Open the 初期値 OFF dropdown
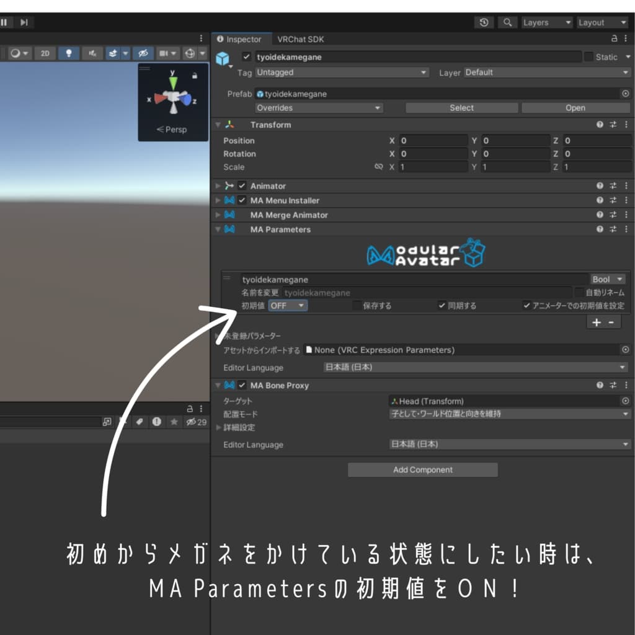 287,305
